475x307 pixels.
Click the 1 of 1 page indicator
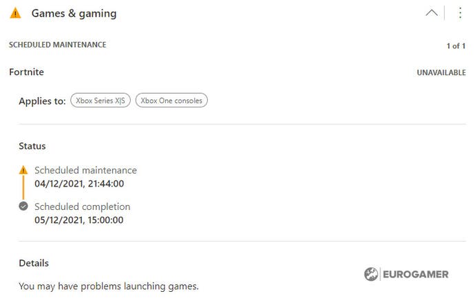[456, 46]
